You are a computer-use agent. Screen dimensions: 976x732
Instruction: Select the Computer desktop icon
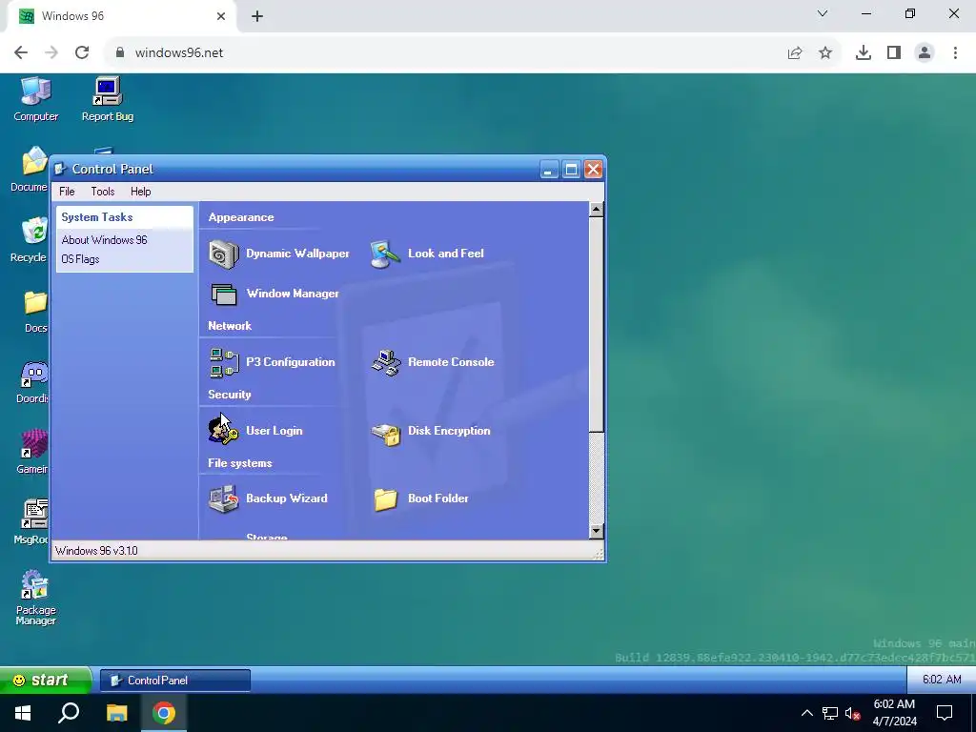pyautogui.click(x=35, y=99)
